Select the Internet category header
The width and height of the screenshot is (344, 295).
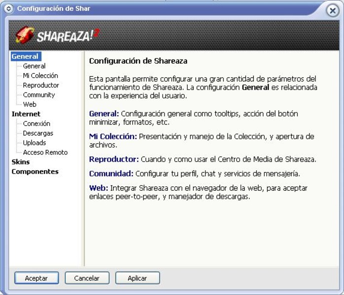[x=26, y=114]
